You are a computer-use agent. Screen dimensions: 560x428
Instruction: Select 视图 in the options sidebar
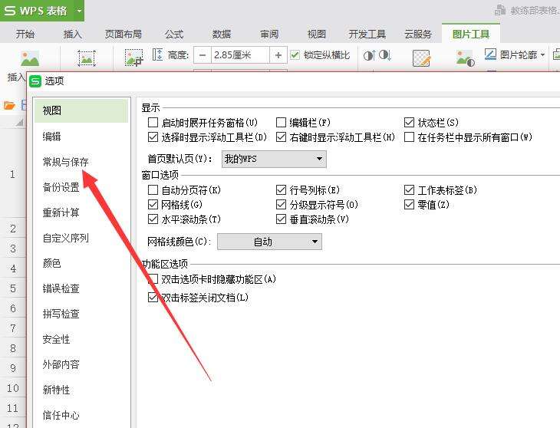tap(81, 110)
